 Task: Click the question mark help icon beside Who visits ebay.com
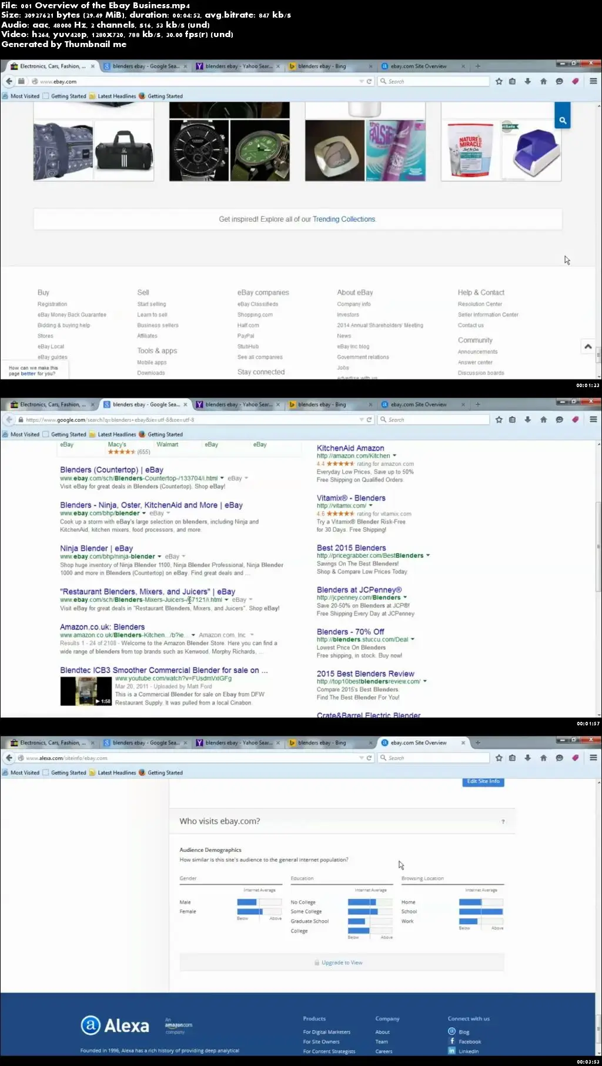[503, 822]
